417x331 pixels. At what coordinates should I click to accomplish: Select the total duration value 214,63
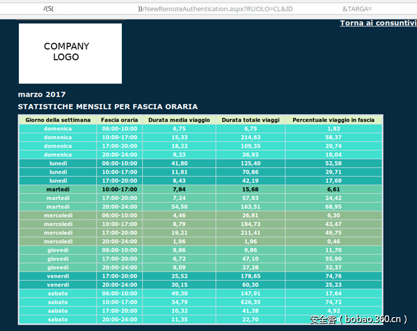pyautogui.click(x=250, y=137)
